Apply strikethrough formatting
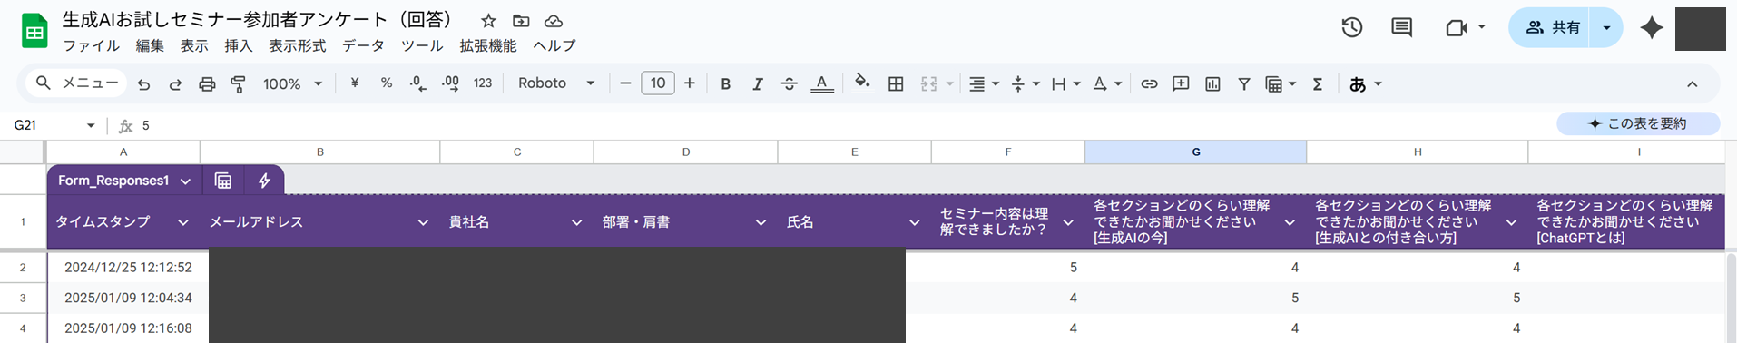Screen dimensions: 1737x343 point(789,83)
